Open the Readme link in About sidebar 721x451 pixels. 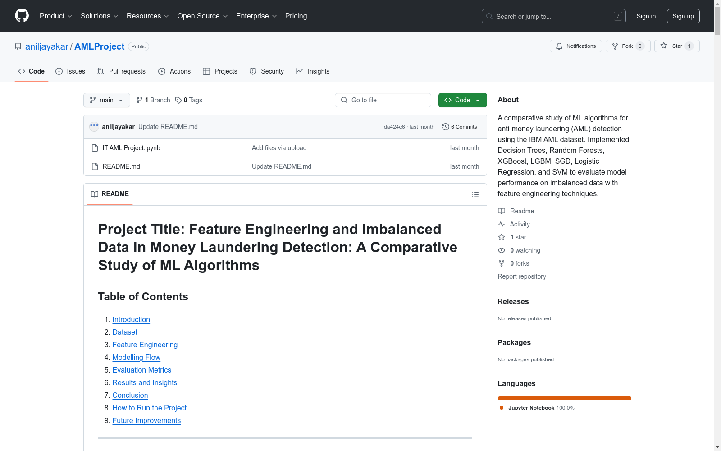click(x=516, y=211)
